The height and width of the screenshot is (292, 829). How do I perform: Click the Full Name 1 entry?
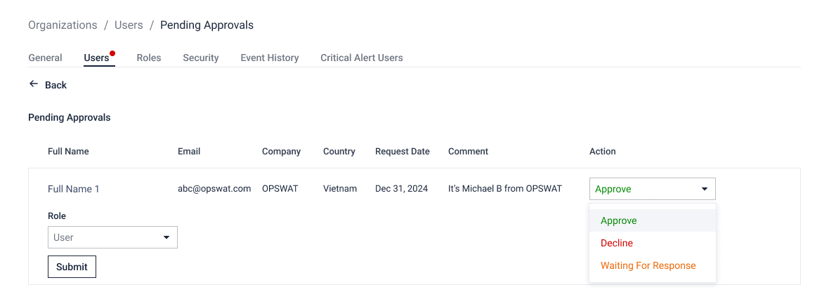point(74,189)
